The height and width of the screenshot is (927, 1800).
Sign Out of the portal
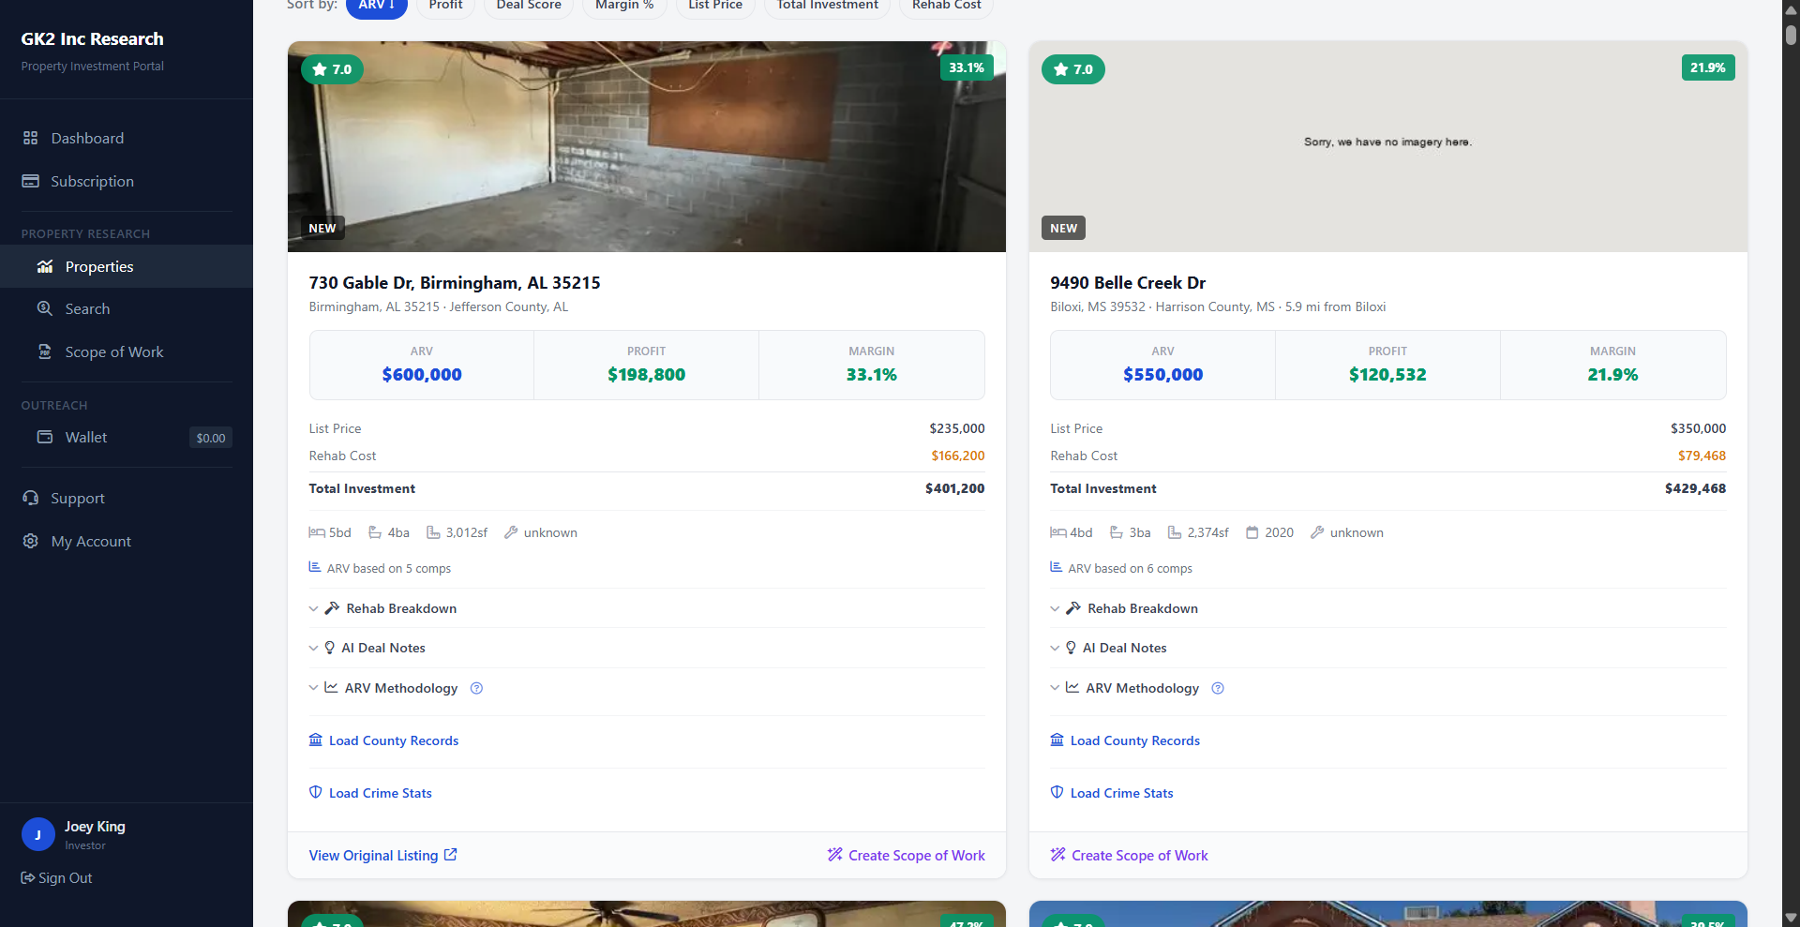click(x=56, y=878)
